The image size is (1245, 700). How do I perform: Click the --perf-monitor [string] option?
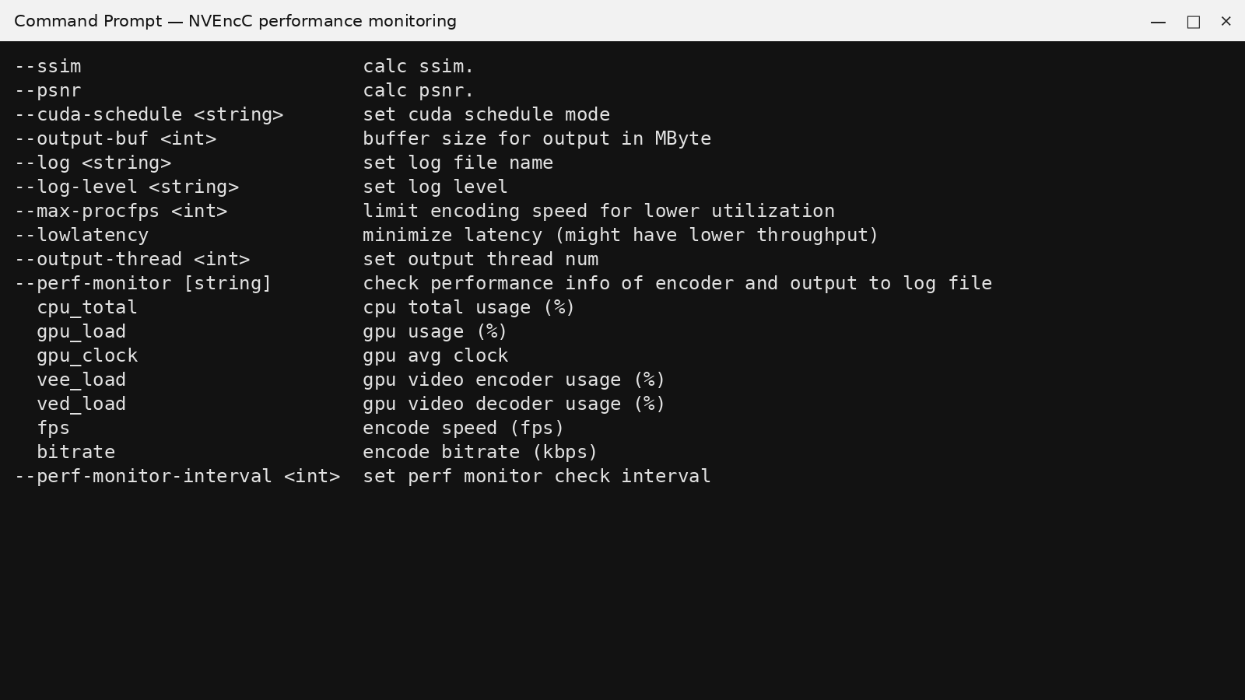tap(143, 284)
